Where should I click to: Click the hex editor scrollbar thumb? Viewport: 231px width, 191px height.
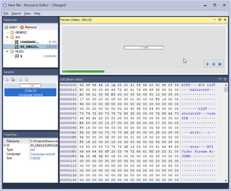226,90
